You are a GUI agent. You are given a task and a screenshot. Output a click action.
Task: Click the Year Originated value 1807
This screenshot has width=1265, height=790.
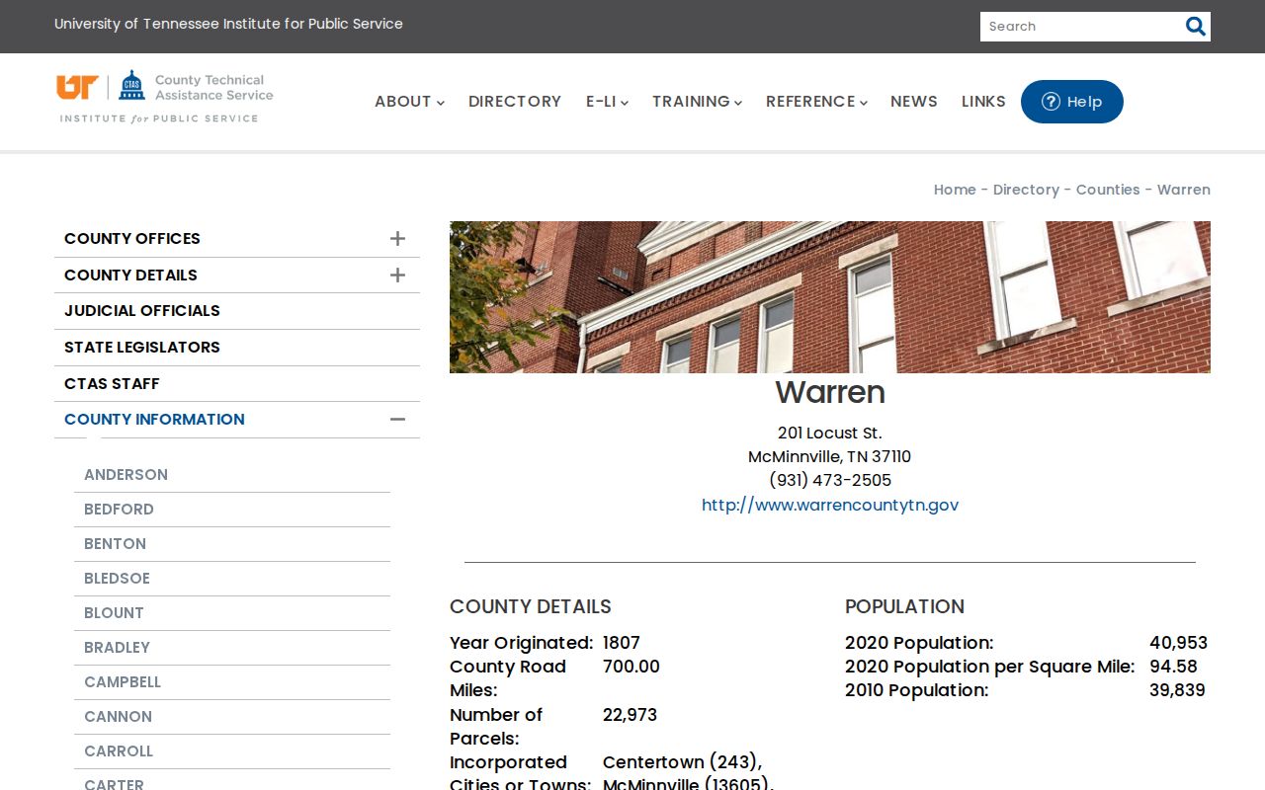[622, 643]
